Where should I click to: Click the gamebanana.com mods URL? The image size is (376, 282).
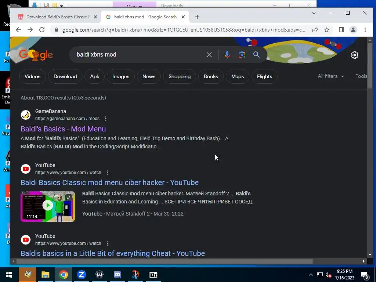67,119
